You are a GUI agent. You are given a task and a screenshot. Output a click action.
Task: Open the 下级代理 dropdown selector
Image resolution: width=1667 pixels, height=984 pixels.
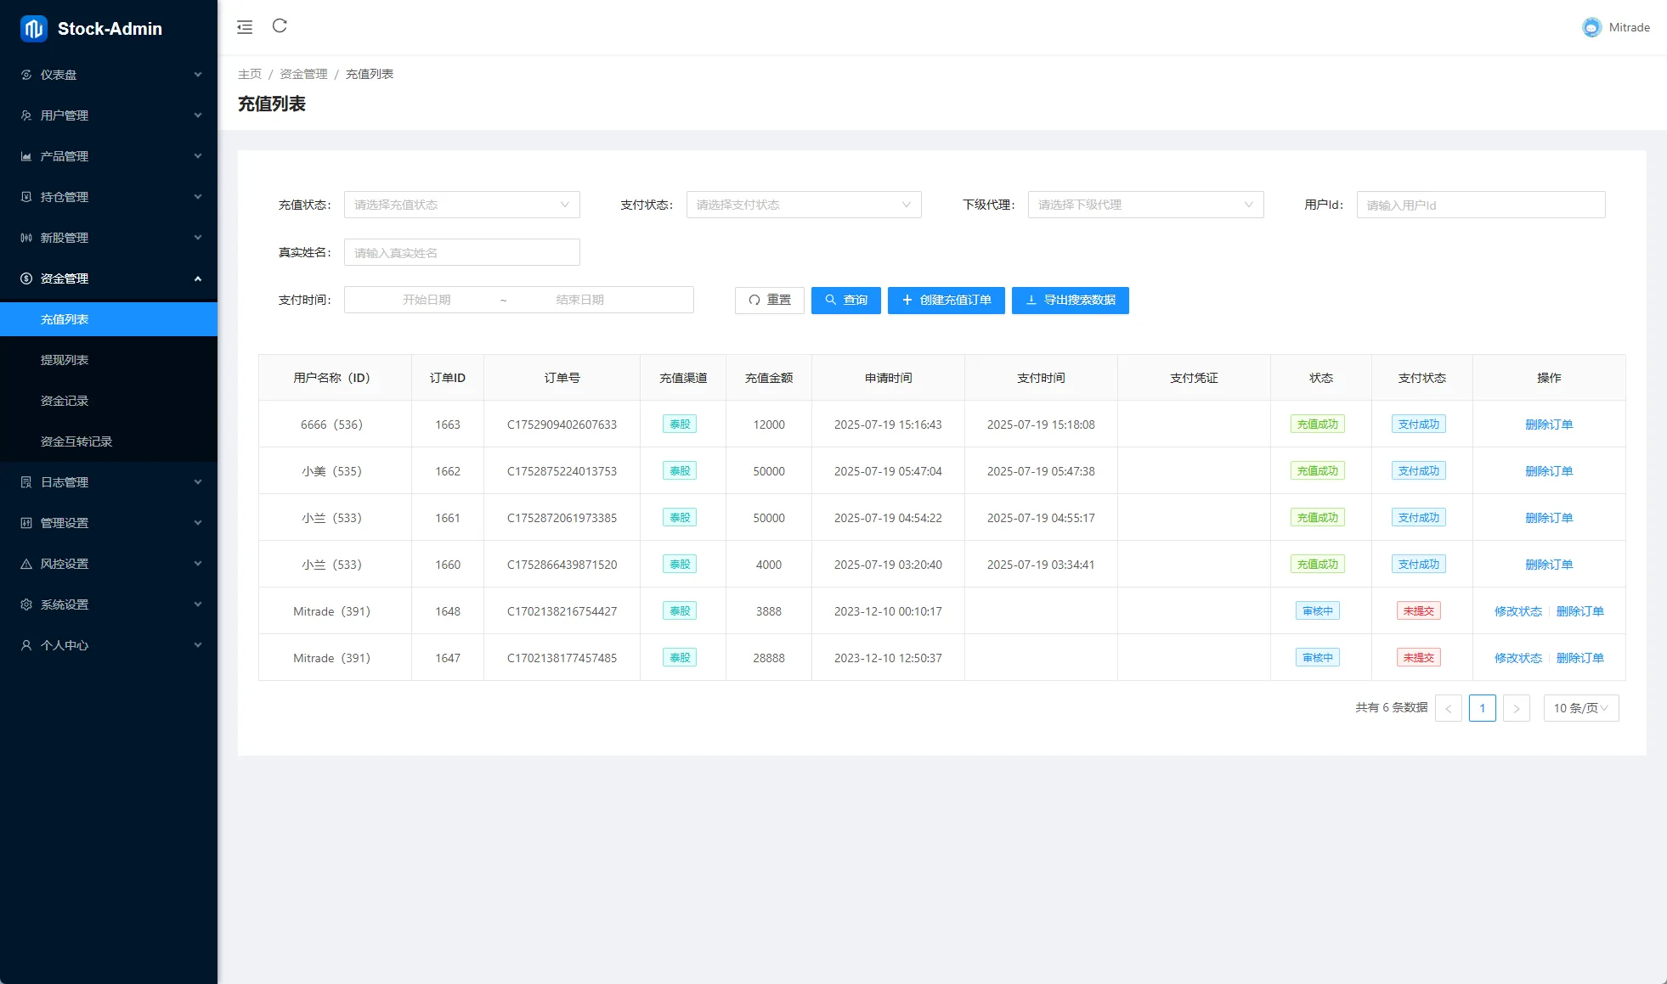pyautogui.click(x=1144, y=205)
